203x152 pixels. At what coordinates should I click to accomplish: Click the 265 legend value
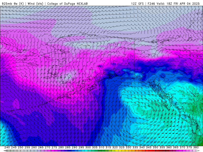tap(41, 147)
